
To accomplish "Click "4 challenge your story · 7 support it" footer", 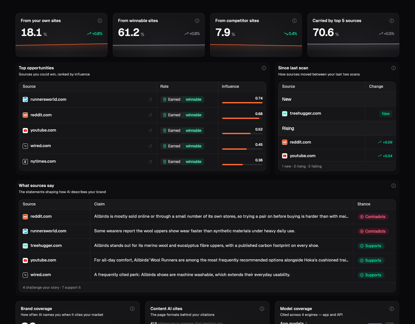I will coord(52,287).
